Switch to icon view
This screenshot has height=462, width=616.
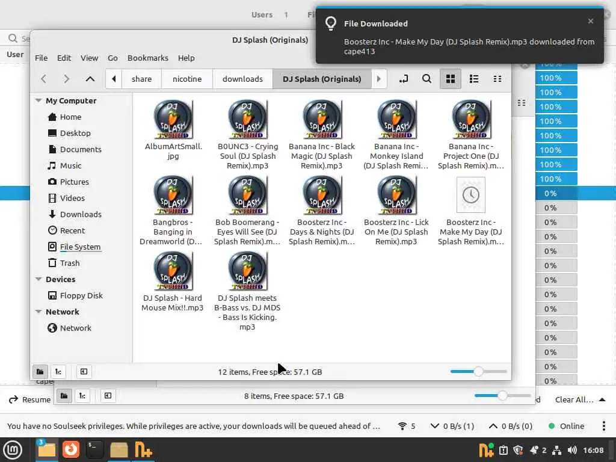pyautogui.click(x=450, y=79)
